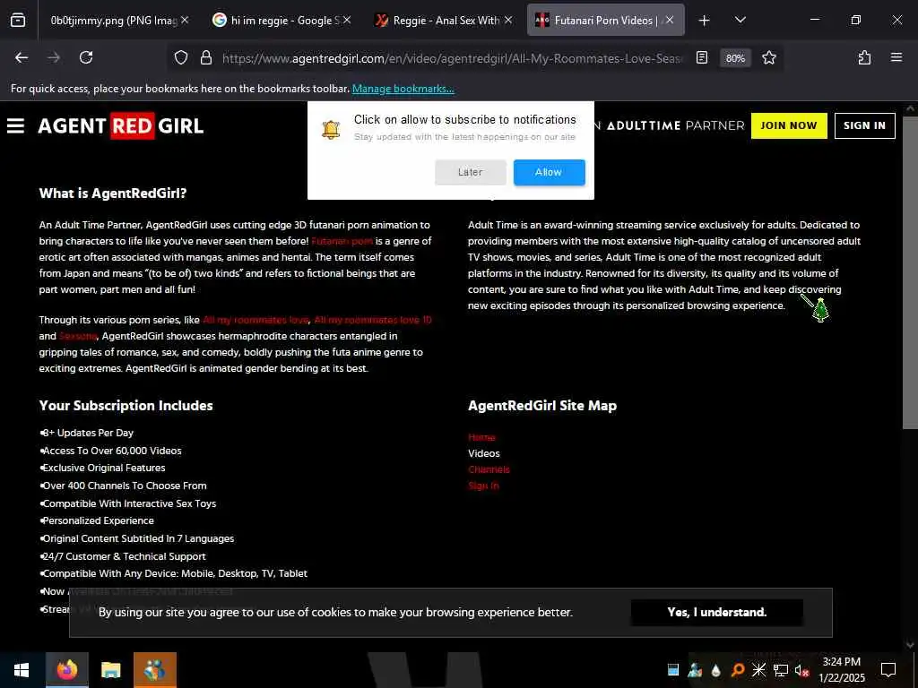Click the muted volume tray icon
918x688 pixels.
[801, 670]
